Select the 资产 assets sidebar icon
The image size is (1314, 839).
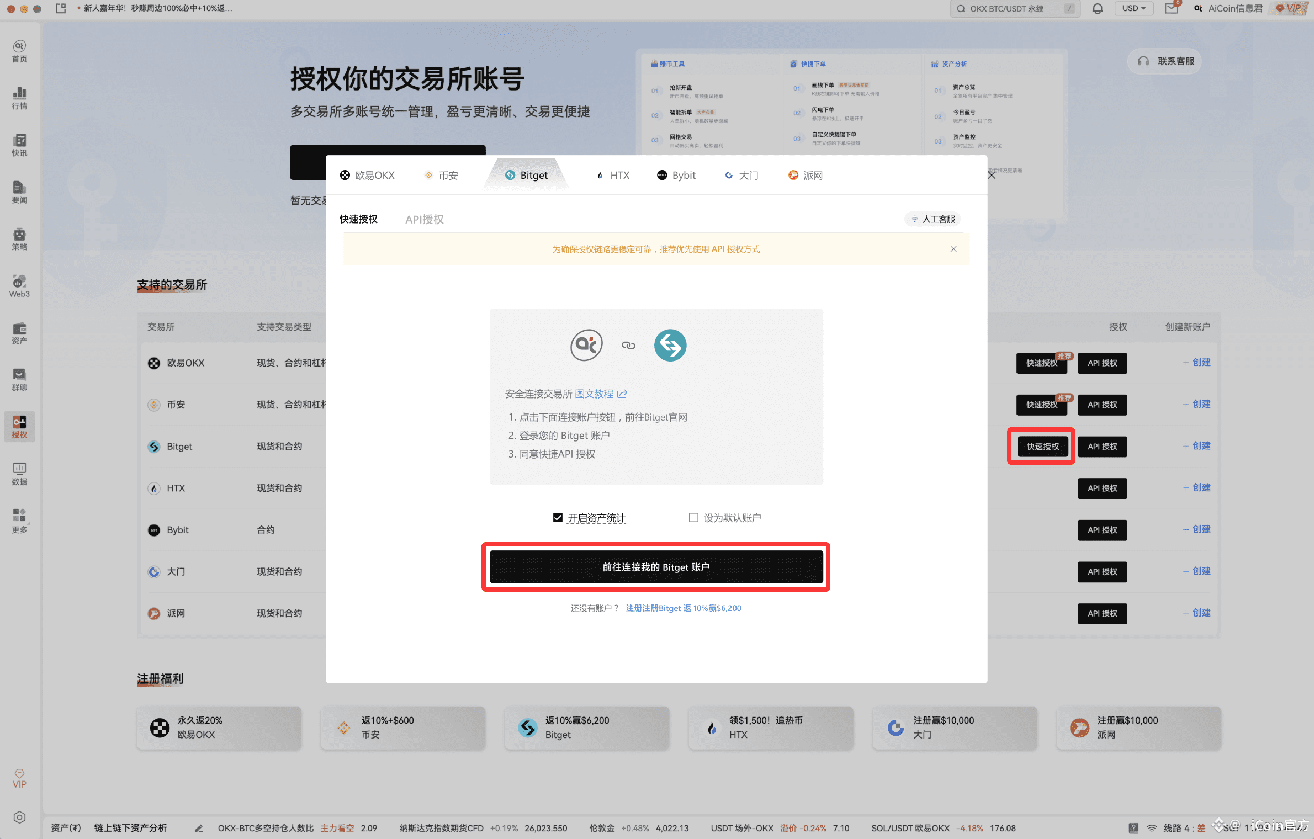[19, 333]
